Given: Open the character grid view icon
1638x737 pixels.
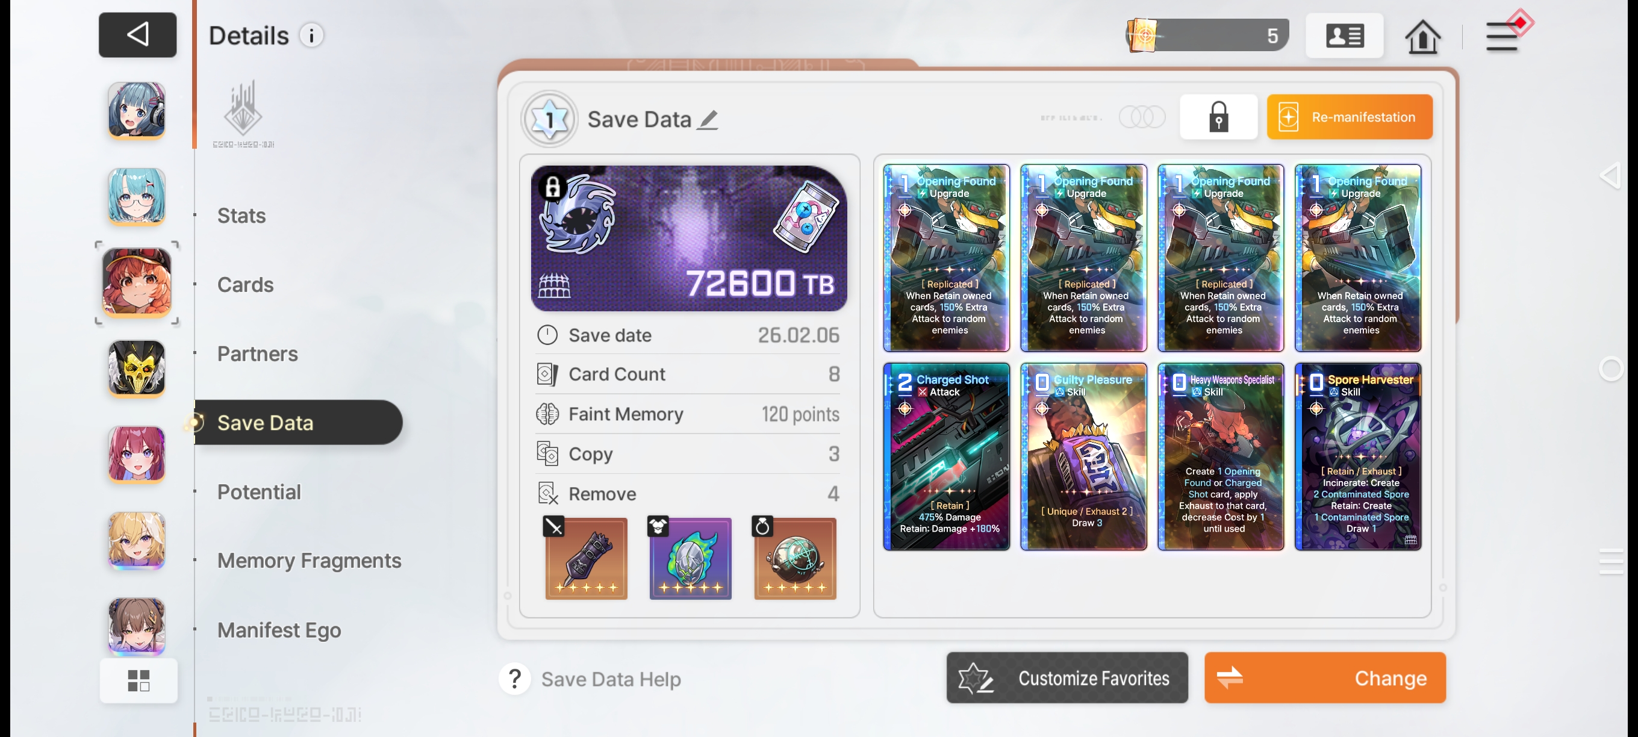Looking at the screenshot, I should (138, 680).
